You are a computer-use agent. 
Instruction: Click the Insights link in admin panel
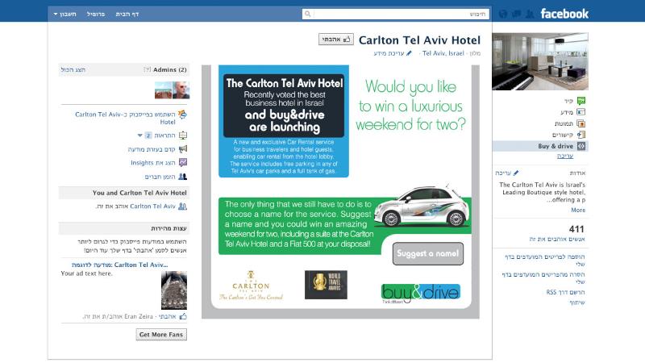click(x=153, y=163)
